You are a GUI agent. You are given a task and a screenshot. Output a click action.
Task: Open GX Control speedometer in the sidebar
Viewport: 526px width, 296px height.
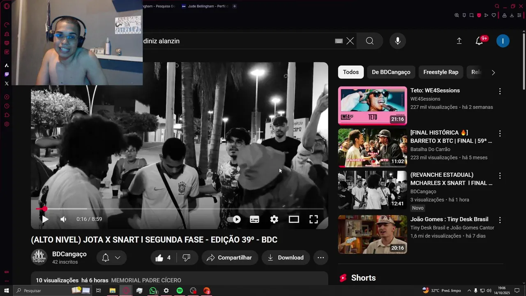pos(7,25)
